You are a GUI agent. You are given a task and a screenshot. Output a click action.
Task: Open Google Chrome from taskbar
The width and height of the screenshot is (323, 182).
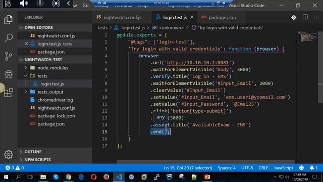69,177
